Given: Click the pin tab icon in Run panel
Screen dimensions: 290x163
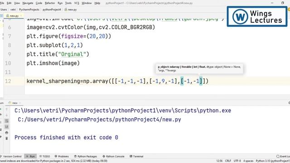Looking at the screenshot, I should click(1, 137).
